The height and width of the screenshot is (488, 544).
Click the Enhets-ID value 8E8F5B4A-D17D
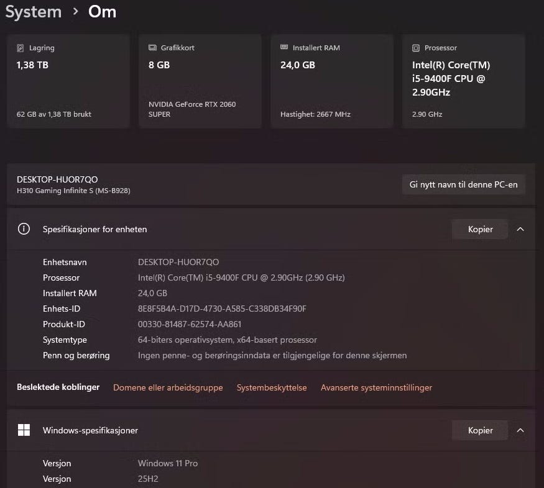[222, 309]
